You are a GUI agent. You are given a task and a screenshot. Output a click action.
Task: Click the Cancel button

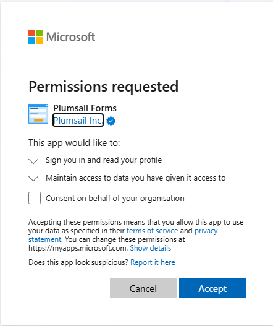point(143,288)
